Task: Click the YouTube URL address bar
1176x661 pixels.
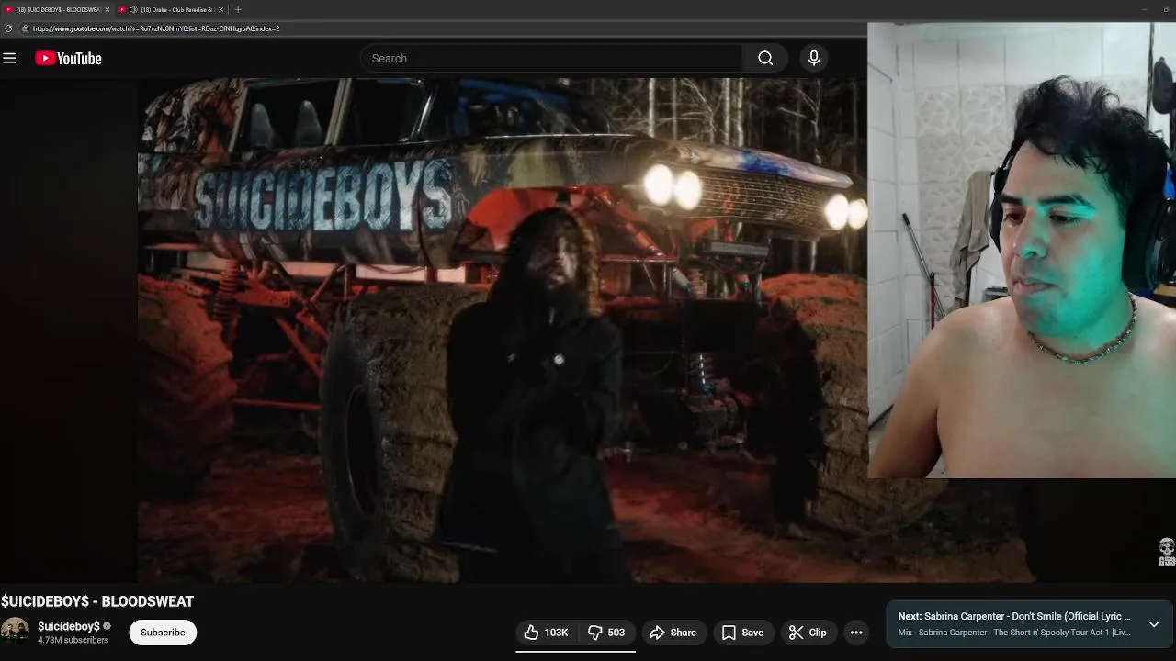Action: click(441, 28)
